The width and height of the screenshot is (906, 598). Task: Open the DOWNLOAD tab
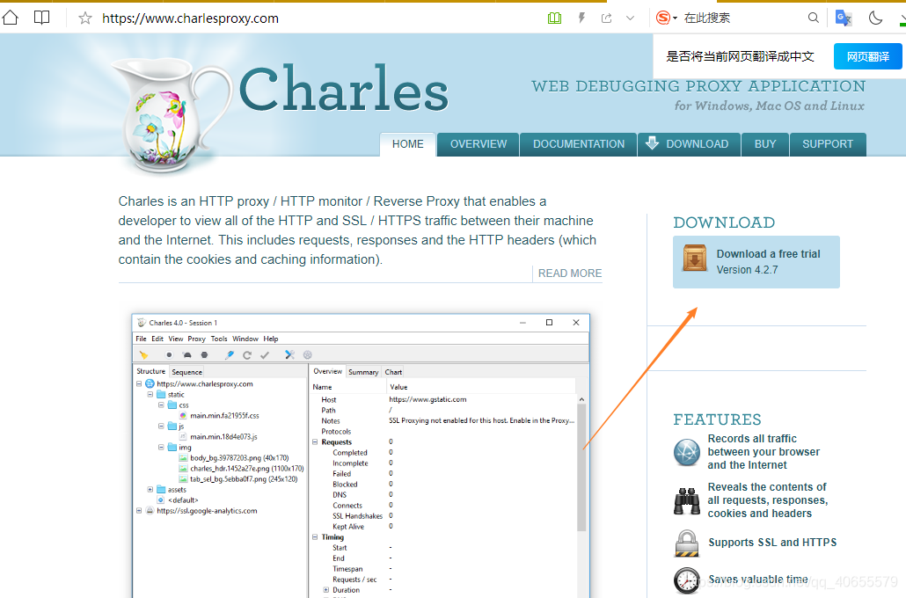point(690,144)
